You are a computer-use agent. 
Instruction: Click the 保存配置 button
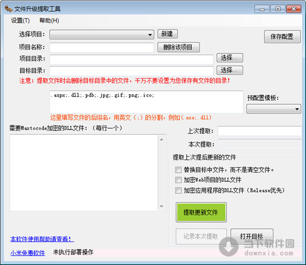coord(282,37)
